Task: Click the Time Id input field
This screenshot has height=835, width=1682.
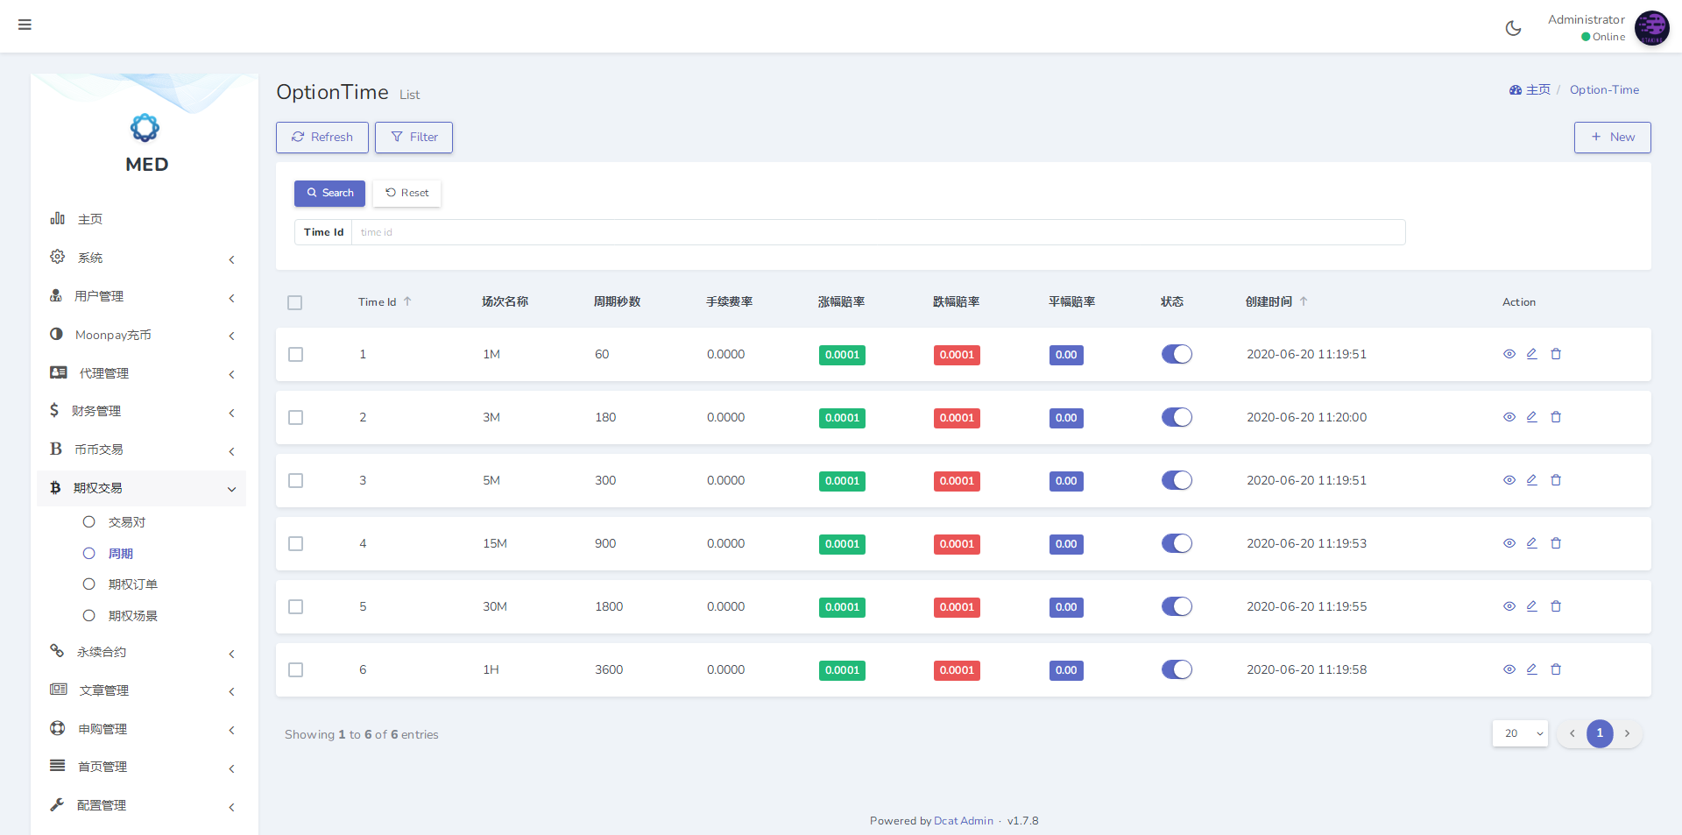Action: point(877,232)
